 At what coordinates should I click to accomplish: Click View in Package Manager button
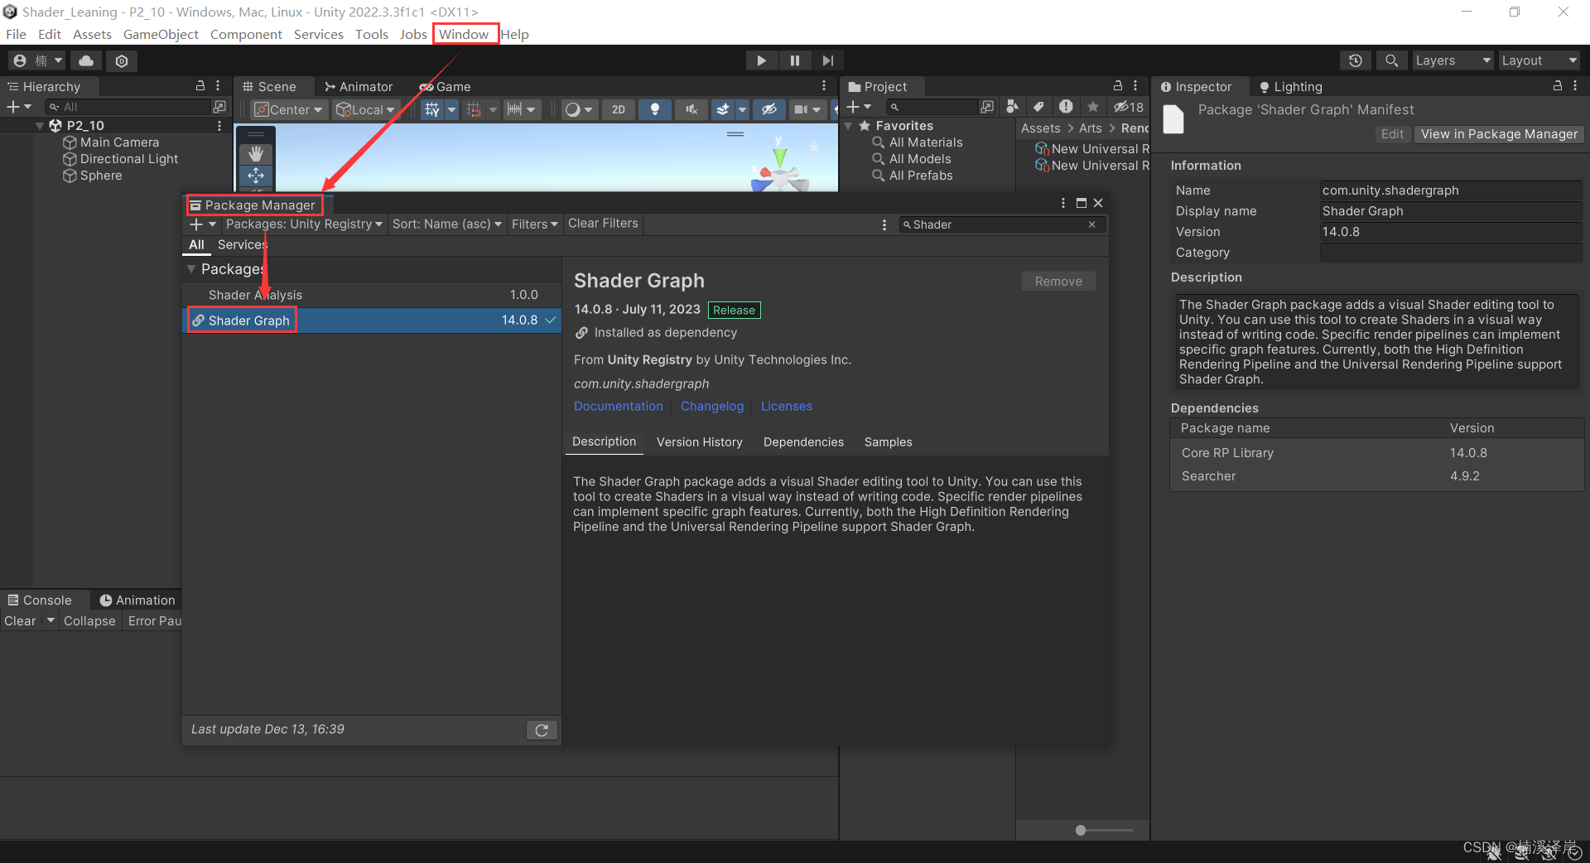coord(1499,134)
